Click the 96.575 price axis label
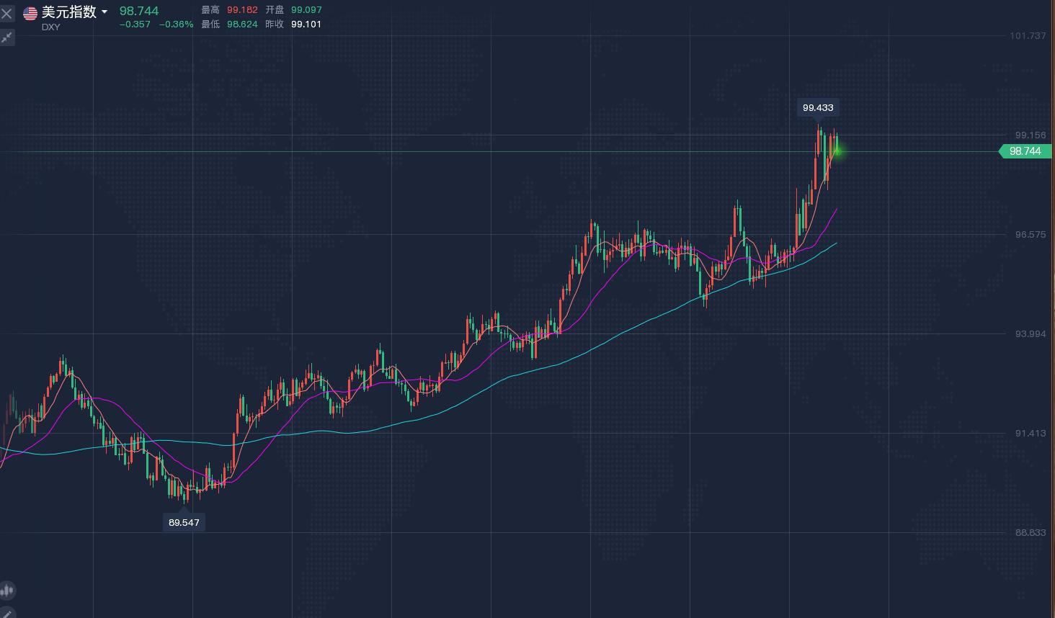 coord(1030,235)
